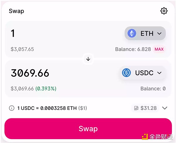Expand swap details chevron near gas fee
The width and height of the screenshot is (176, 143).
165,108
